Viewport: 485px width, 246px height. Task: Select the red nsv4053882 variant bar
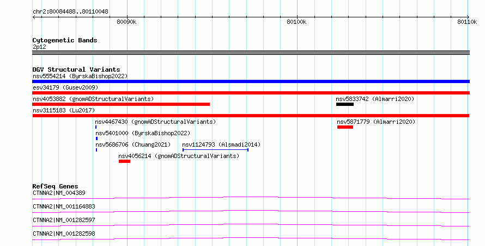[121, 104]
